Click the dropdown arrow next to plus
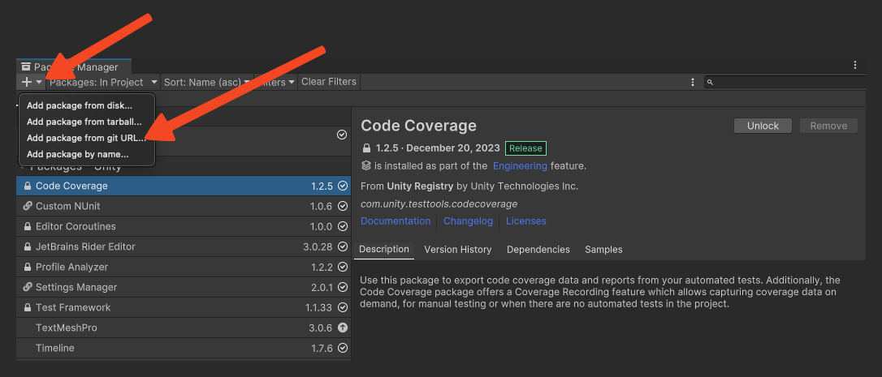The image size is (882, 377). tap(39, 82)
